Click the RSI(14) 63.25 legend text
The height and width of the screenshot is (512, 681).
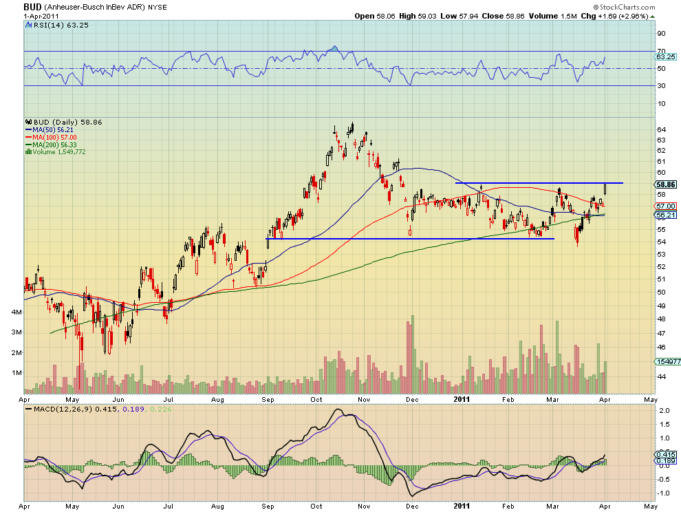(x=61, y=25)
